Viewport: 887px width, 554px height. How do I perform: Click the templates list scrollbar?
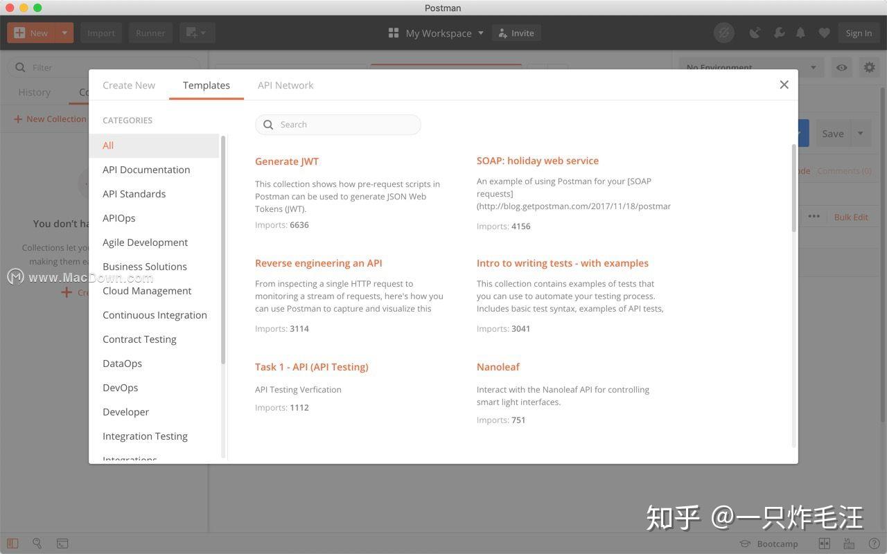[794, 188]
